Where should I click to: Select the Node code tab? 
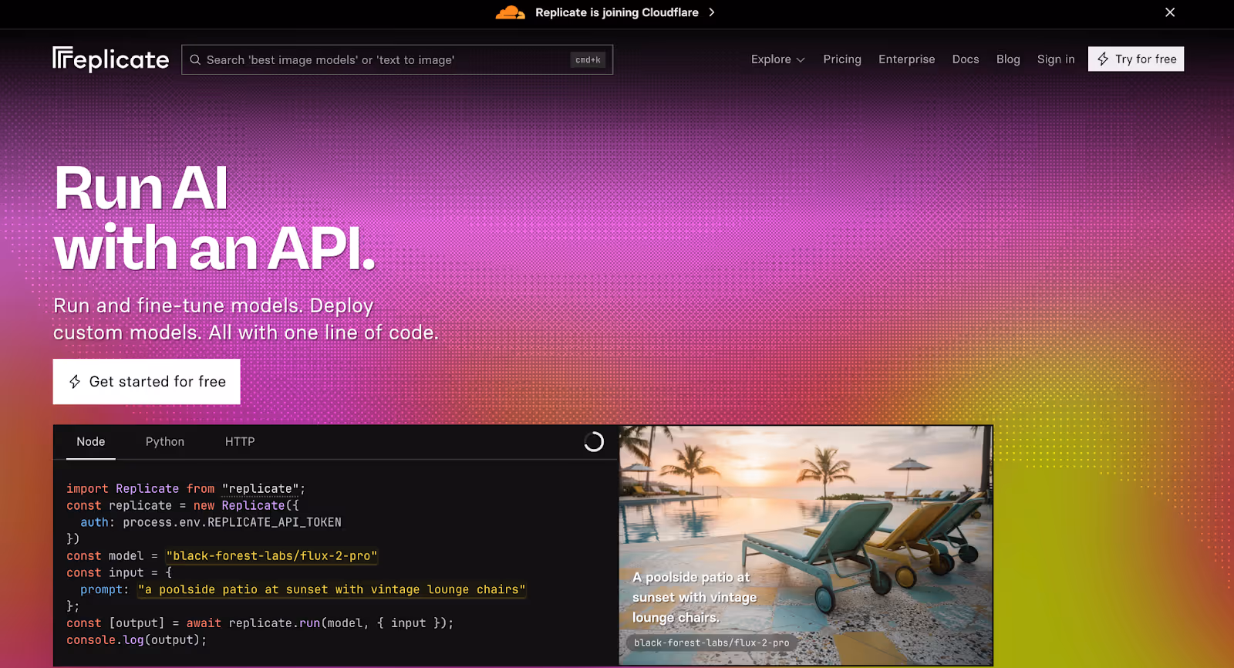(91, 441)
